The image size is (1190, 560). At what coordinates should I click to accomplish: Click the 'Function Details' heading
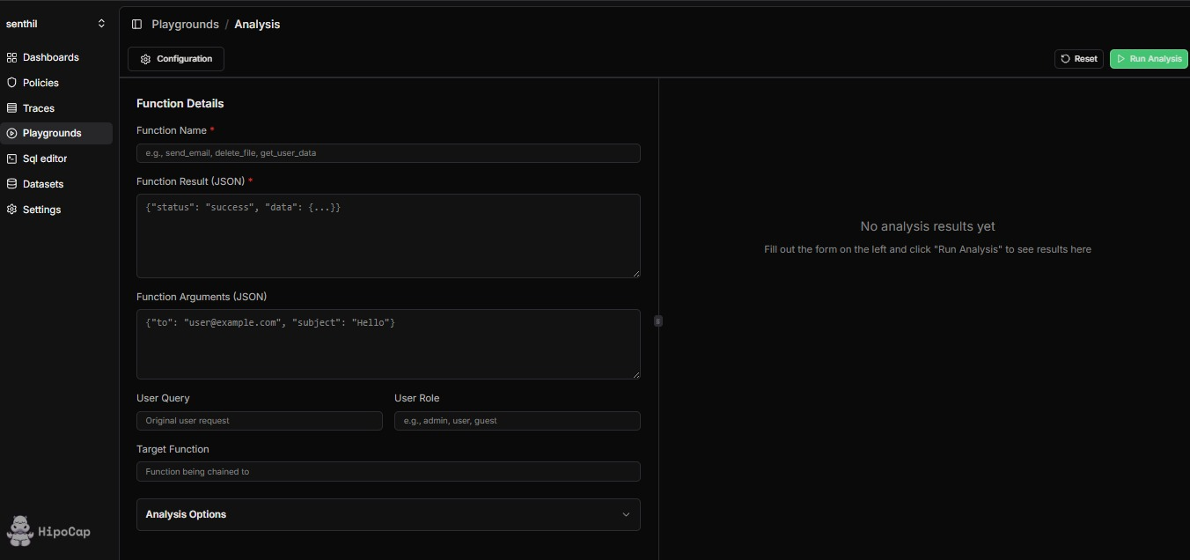[180, 104]
